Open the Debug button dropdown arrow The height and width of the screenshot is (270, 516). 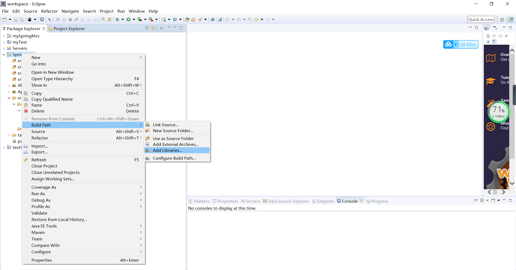pyautogui.click(x=123, y=19)
